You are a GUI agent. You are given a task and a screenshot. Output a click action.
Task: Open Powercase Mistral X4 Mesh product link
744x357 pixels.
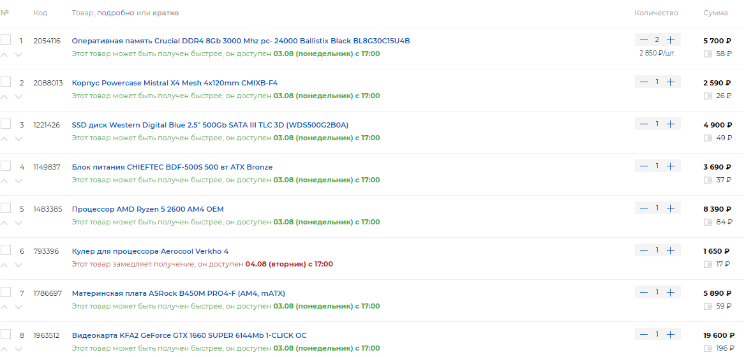pos(175,83)
